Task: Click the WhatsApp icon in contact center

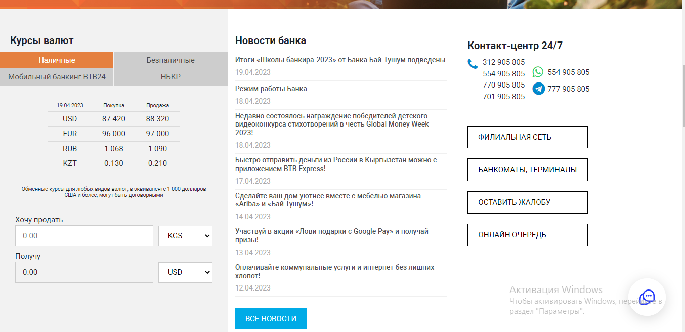Action: point(538,72)
